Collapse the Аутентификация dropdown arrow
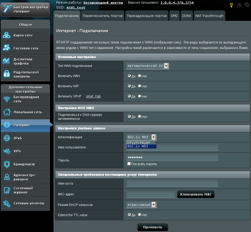This screenshot has height=232, width=251. (x=154, y=137)
